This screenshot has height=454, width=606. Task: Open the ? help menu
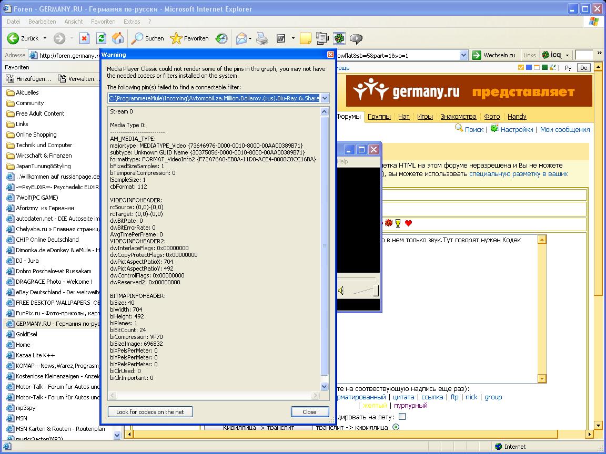(x=149, y=22)
